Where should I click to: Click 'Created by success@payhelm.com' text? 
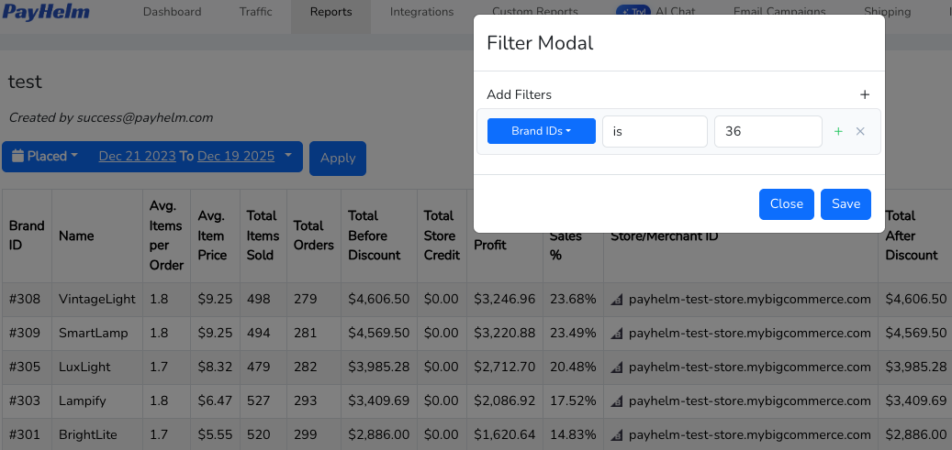point(110,117)
